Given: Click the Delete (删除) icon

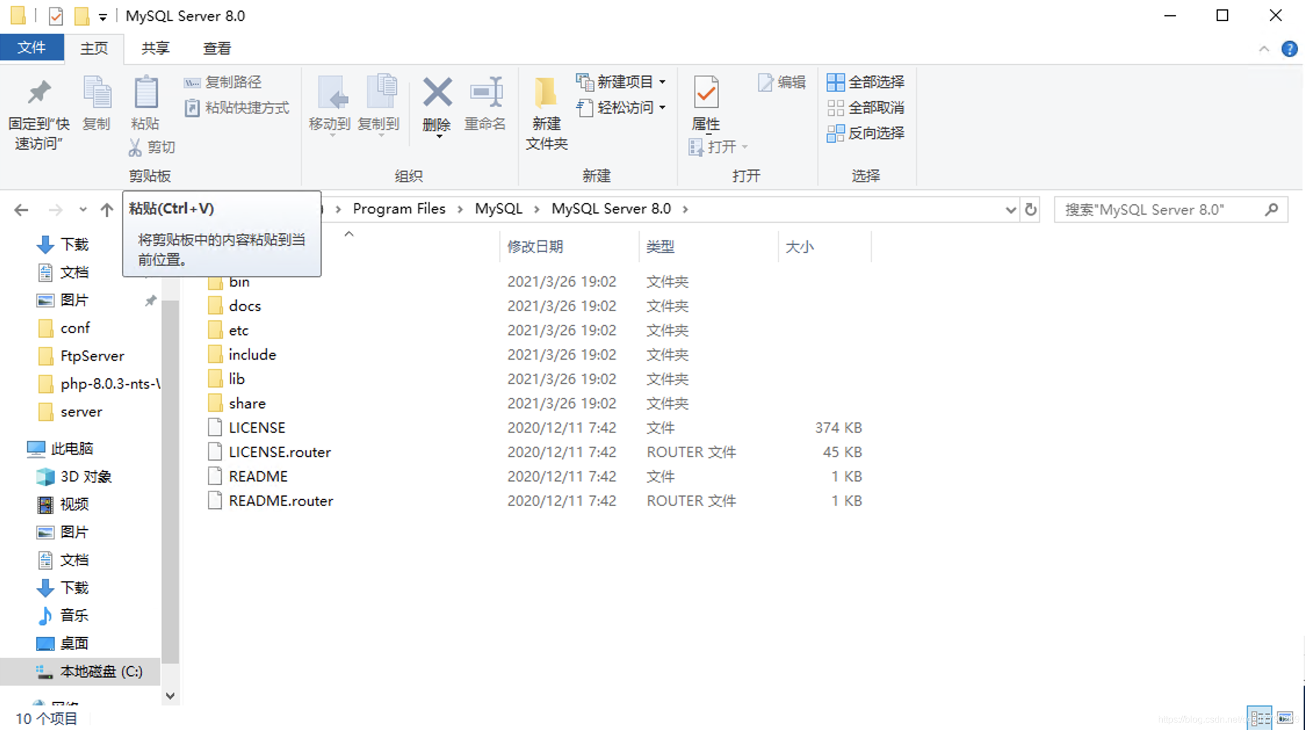Looking at the screenshot, I should (437, 104).
